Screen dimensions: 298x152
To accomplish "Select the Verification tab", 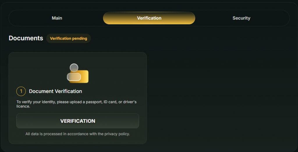I will click(149, 18).
